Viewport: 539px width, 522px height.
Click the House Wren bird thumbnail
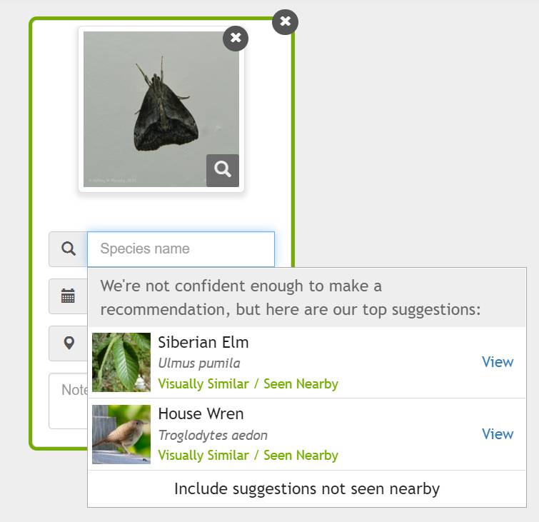click(121, 434)
